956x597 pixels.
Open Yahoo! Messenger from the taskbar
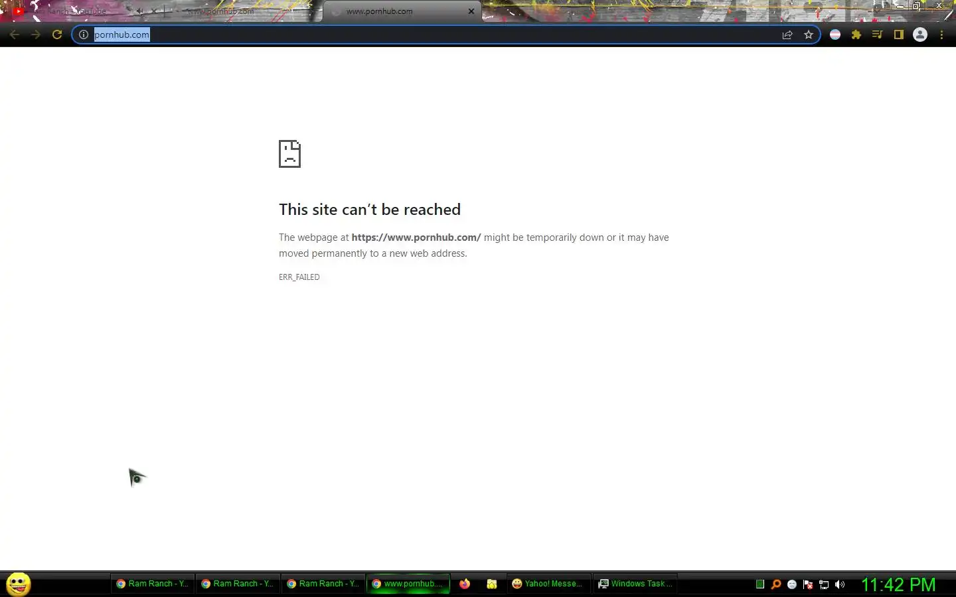click(548, 584)
